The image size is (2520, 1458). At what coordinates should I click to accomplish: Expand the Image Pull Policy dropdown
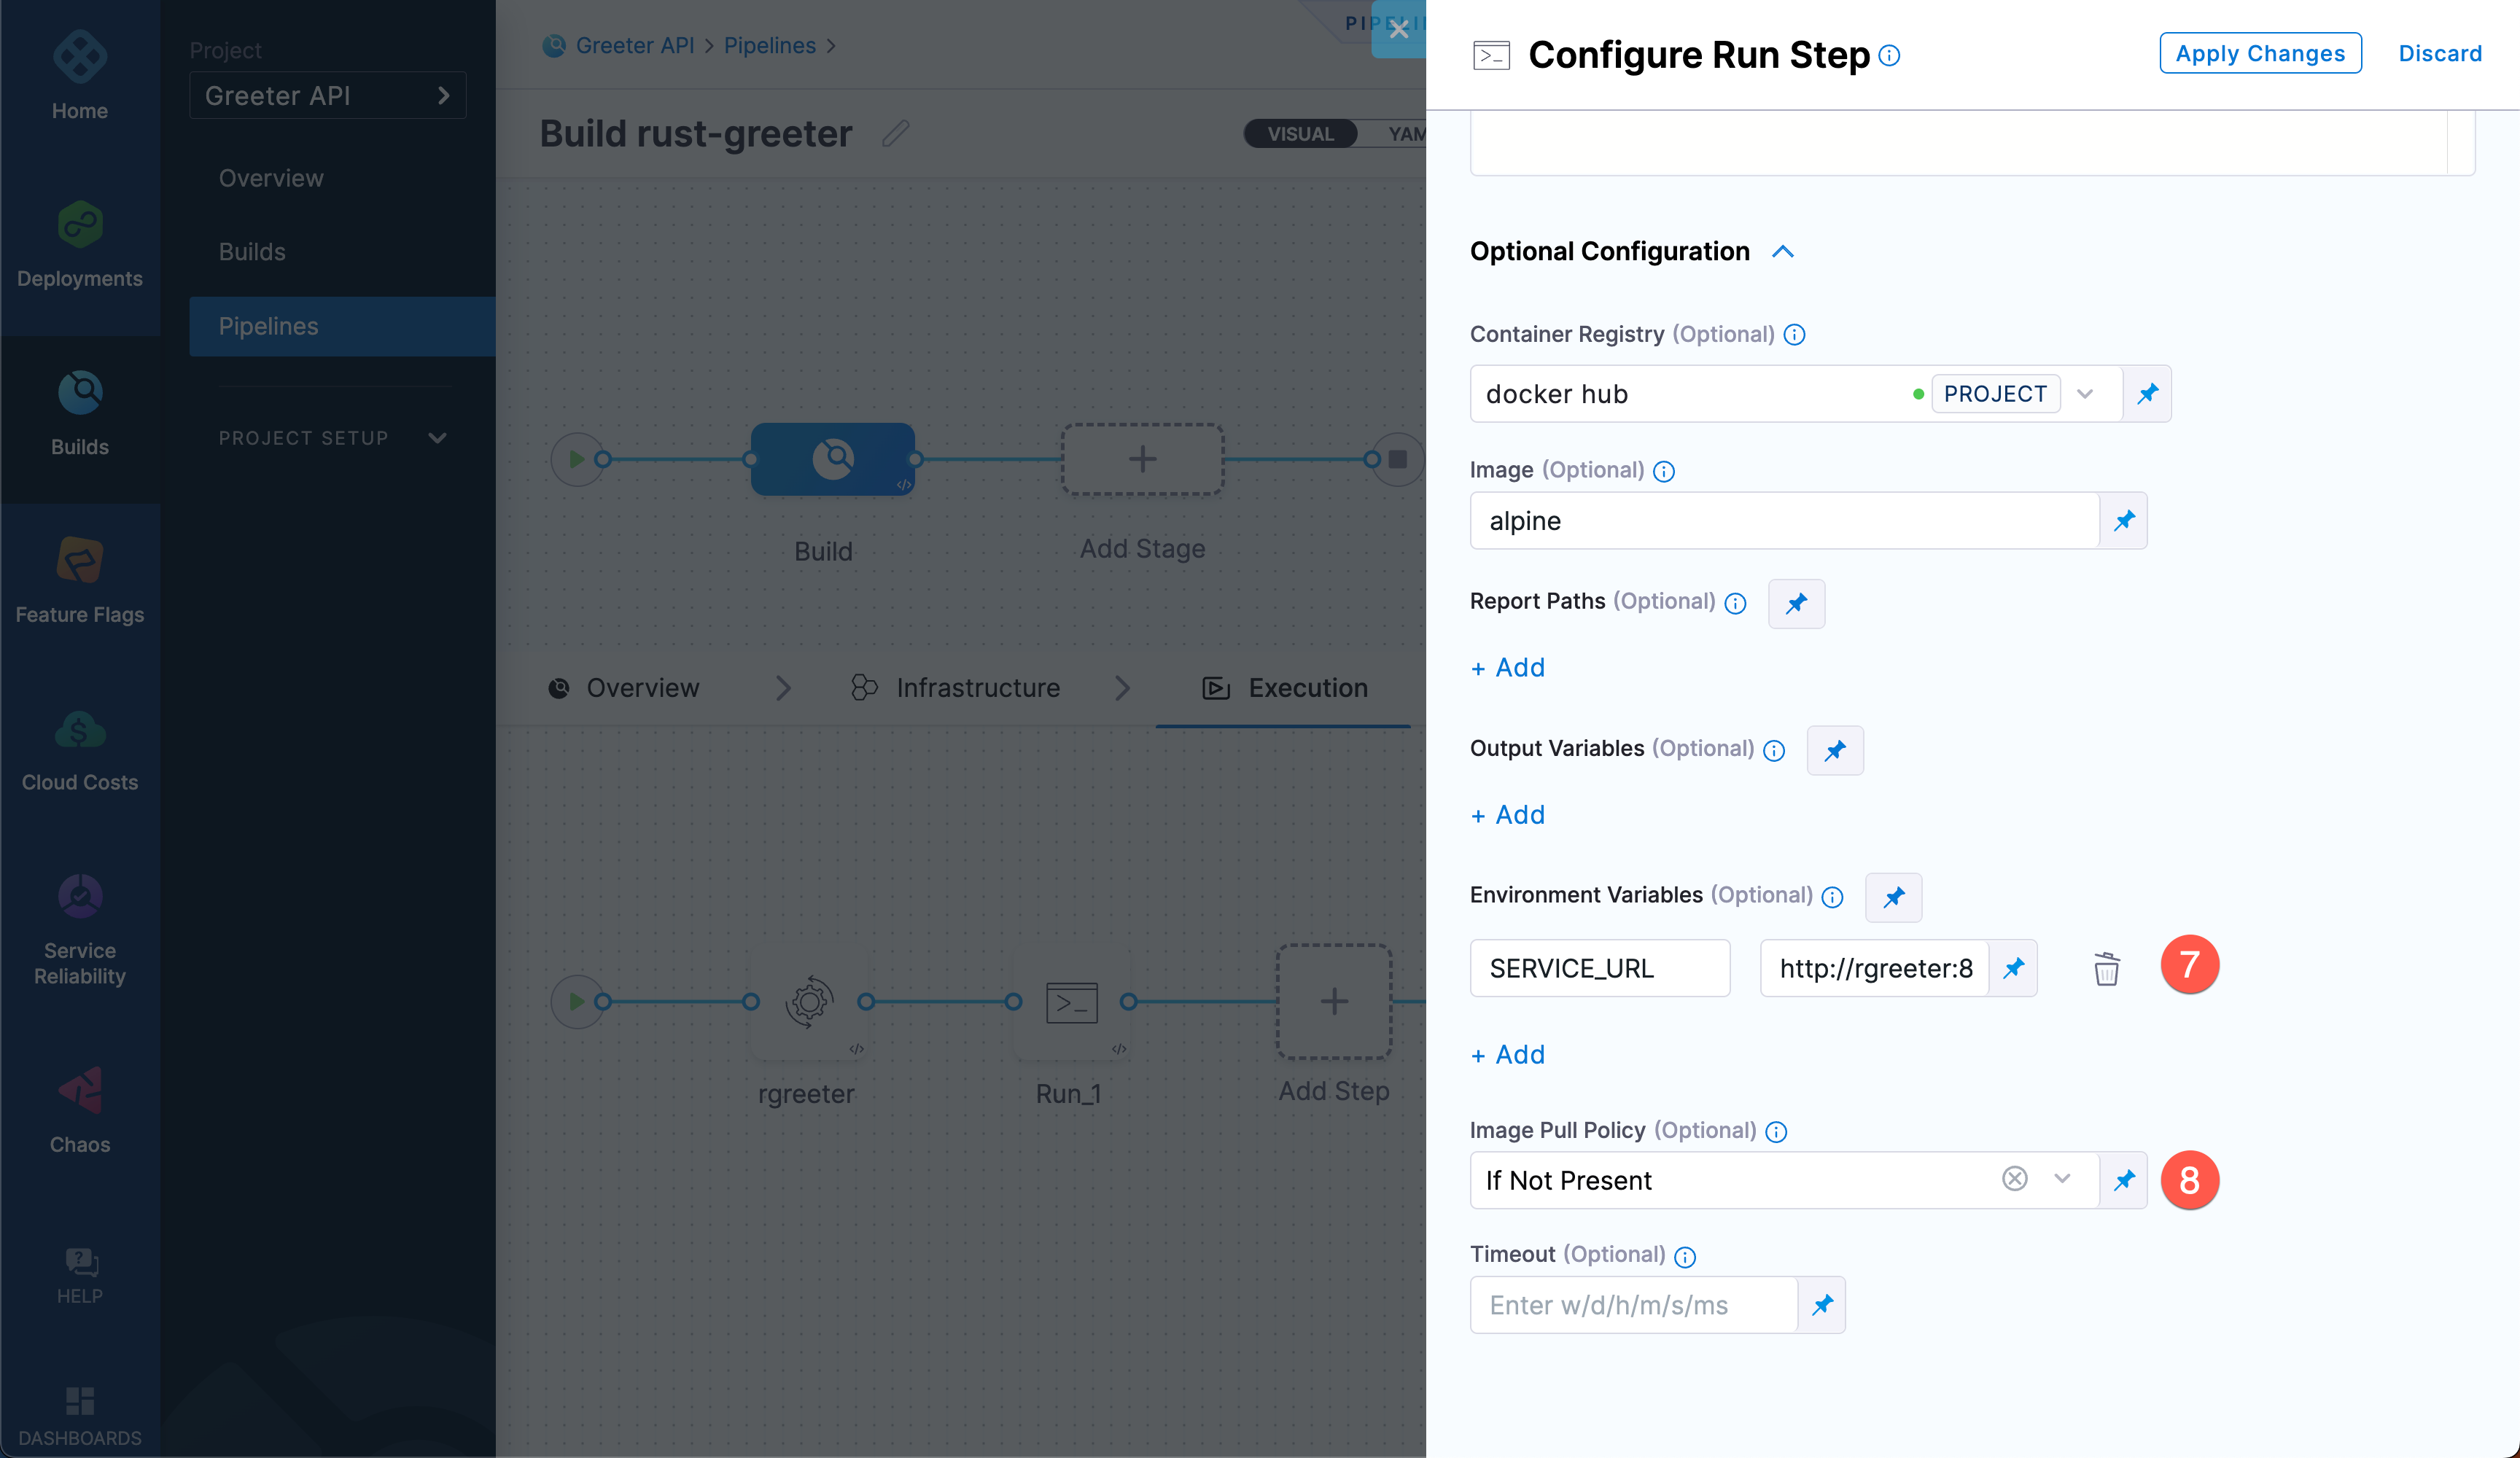(2062, 1180)
